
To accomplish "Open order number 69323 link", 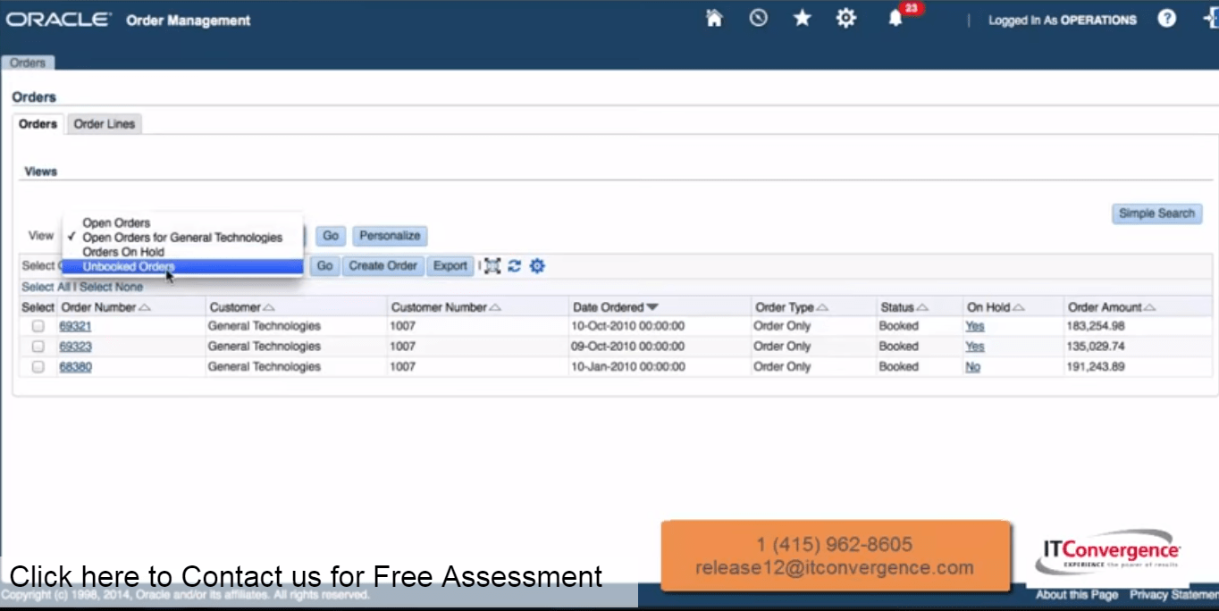I will pyautogui.click(x=75, y=347).
